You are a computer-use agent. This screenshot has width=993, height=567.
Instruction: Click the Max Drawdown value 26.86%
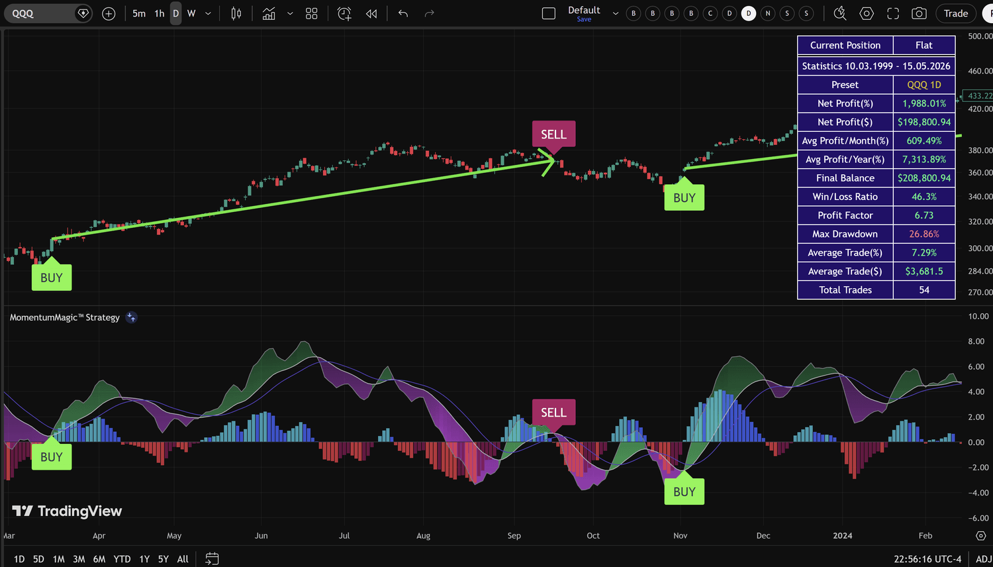tap(924, 234)
